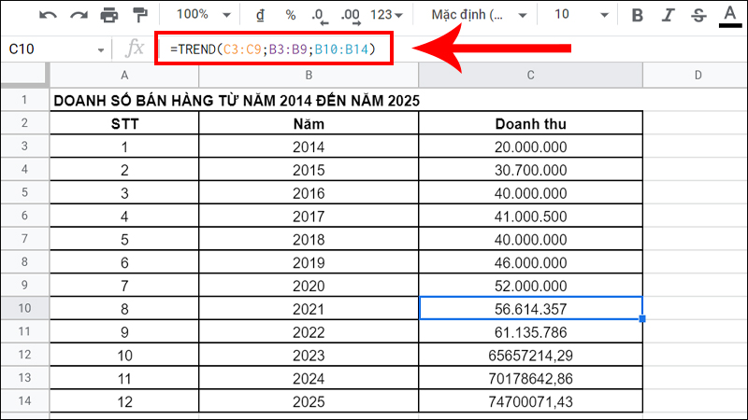Open the Mặc định font dropdown
Screen dimensions: 748x420
(x=474, y=15)
